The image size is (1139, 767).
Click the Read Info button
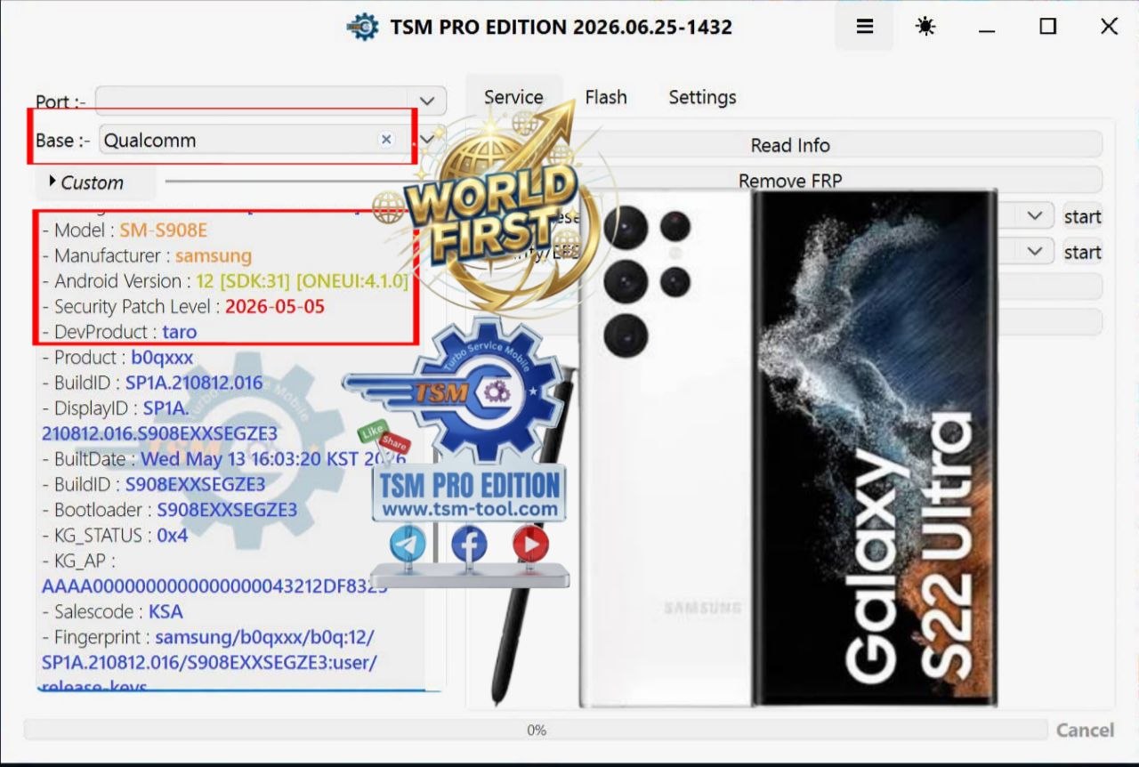790,144
